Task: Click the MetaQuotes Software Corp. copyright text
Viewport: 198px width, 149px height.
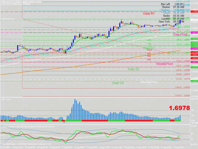Action: [x=26, y=144]
